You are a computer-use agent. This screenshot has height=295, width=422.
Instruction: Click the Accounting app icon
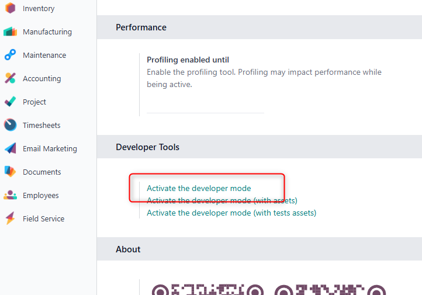tap(10, 78)
